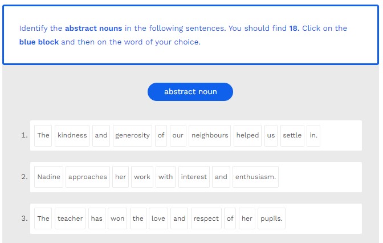Viewport: 383px width, 243px height.
Task: Click the word 'helped' in sentence 1
Action: (x=247, y=136)
